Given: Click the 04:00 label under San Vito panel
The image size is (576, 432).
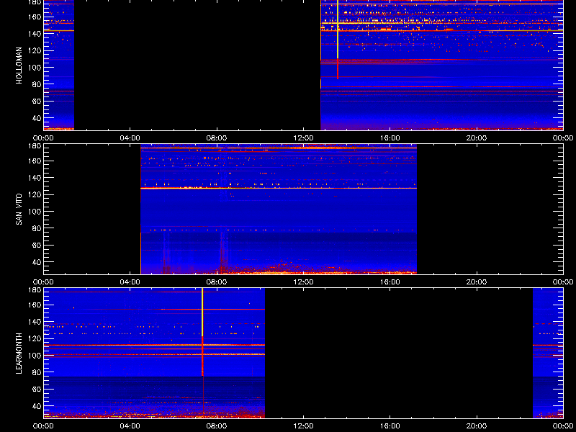Looking at the screenshot, I should tap(130, 282).
